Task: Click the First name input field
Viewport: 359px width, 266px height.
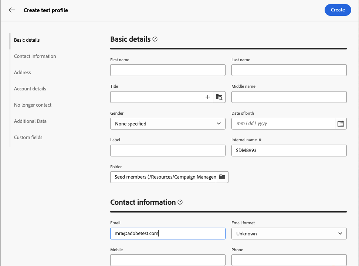Action: (167, 70)
